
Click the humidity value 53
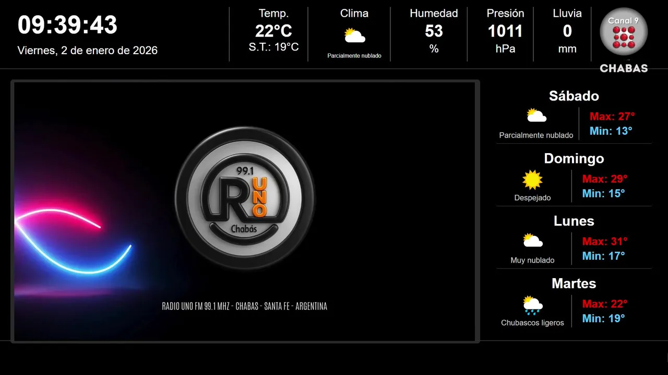point(434,31)
